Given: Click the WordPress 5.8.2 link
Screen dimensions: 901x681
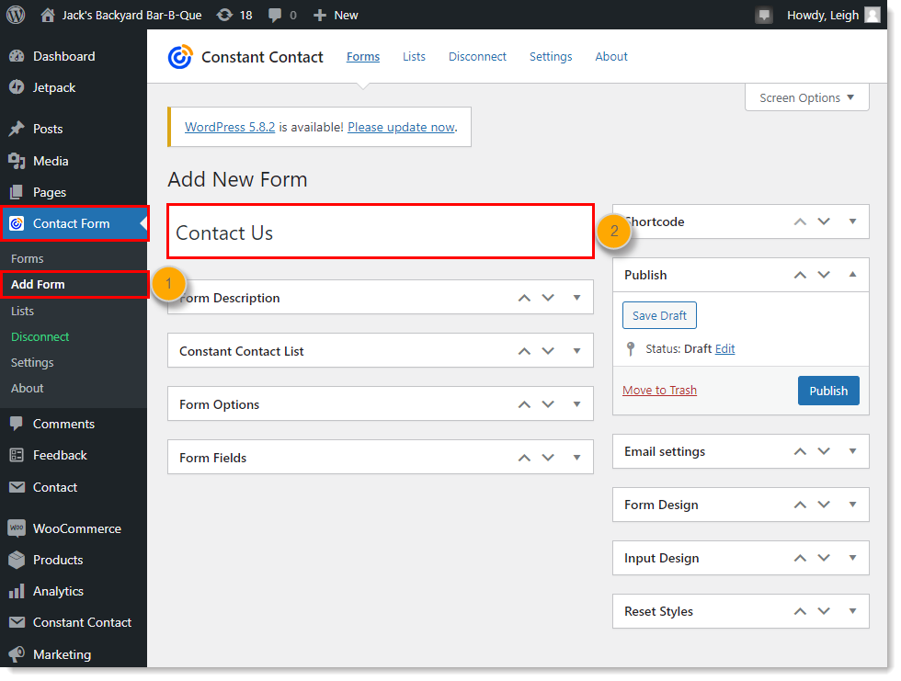Looking at the screenshot, I should click(x=230, y=127).
